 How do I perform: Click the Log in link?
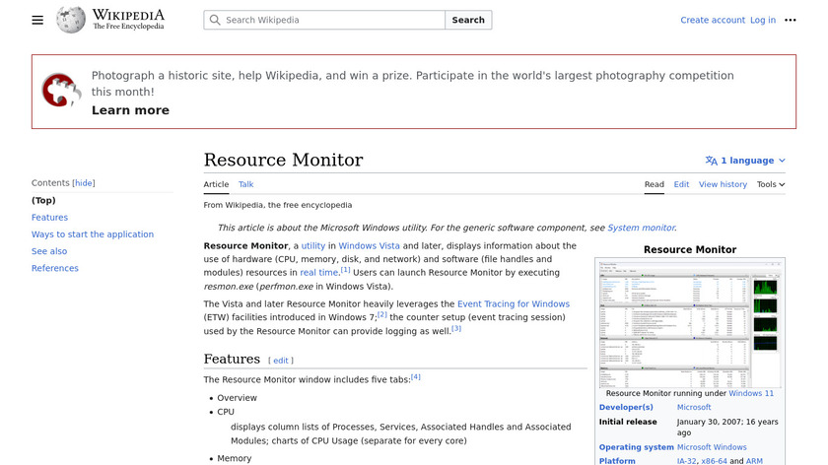click(x=762, y=20)
